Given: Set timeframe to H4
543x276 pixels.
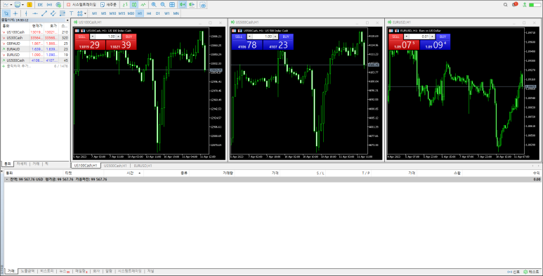Looking at the screenshot, I should (149, 13).
